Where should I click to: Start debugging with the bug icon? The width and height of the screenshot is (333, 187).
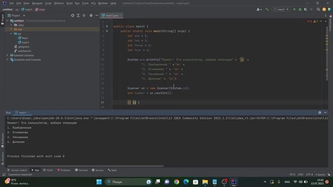point(300,9)
